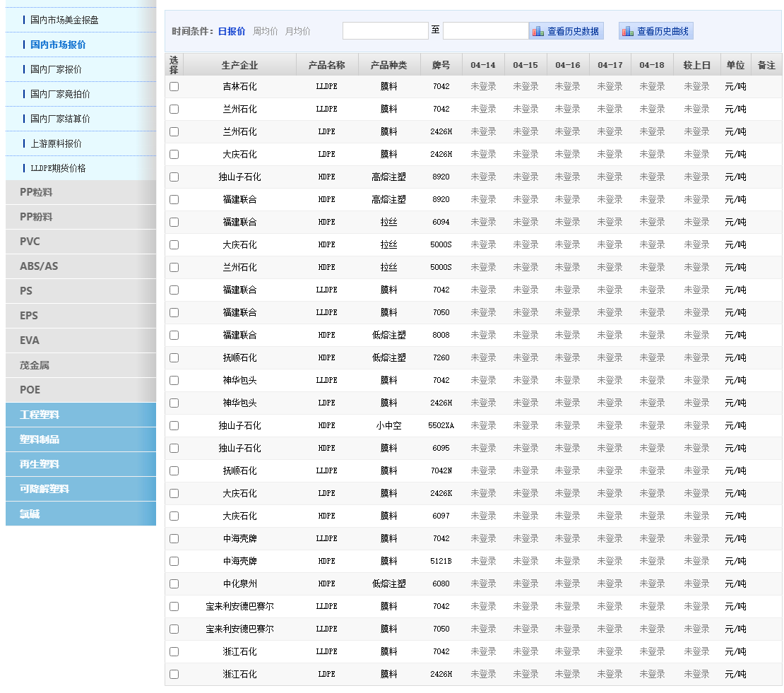Switch to the 月均价 time filter
Screen dimensions: 784x693
297,31
